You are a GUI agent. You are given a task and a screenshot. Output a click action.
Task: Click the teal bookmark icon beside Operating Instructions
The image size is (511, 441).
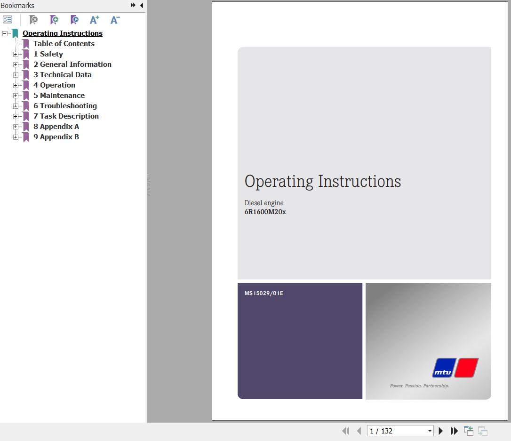(15, 33)
